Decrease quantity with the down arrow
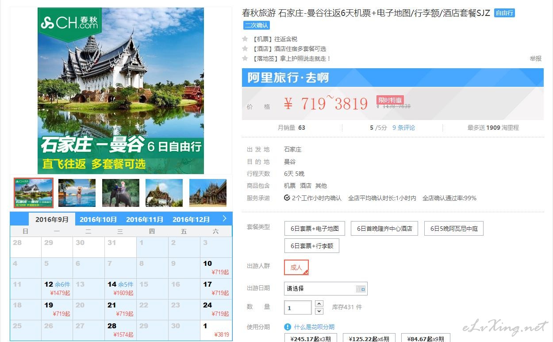Image resolution: width=553 pixels, height=342 pixels. coord(319,311)
